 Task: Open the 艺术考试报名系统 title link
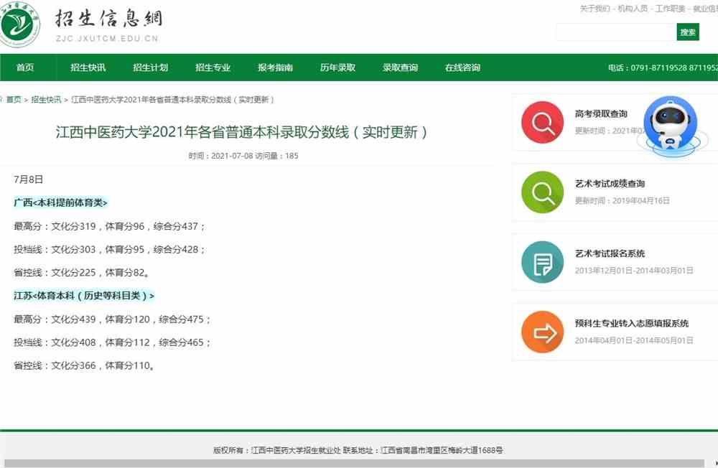pyautogui.click(x=610, y=253)
